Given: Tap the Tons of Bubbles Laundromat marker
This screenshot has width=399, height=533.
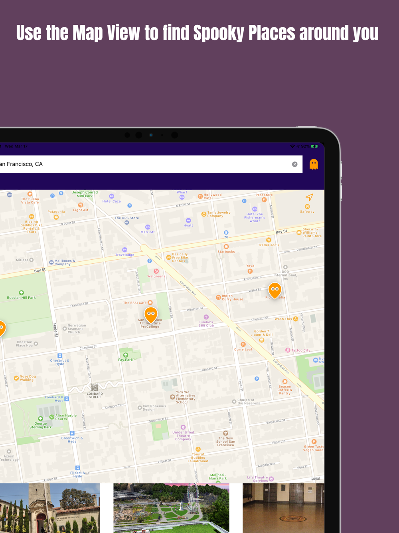Looking at the screenshot, I should click(x=198, y=449).
